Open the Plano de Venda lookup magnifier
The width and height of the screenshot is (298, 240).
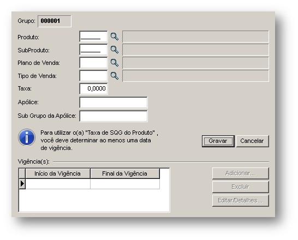pos(115,63)
